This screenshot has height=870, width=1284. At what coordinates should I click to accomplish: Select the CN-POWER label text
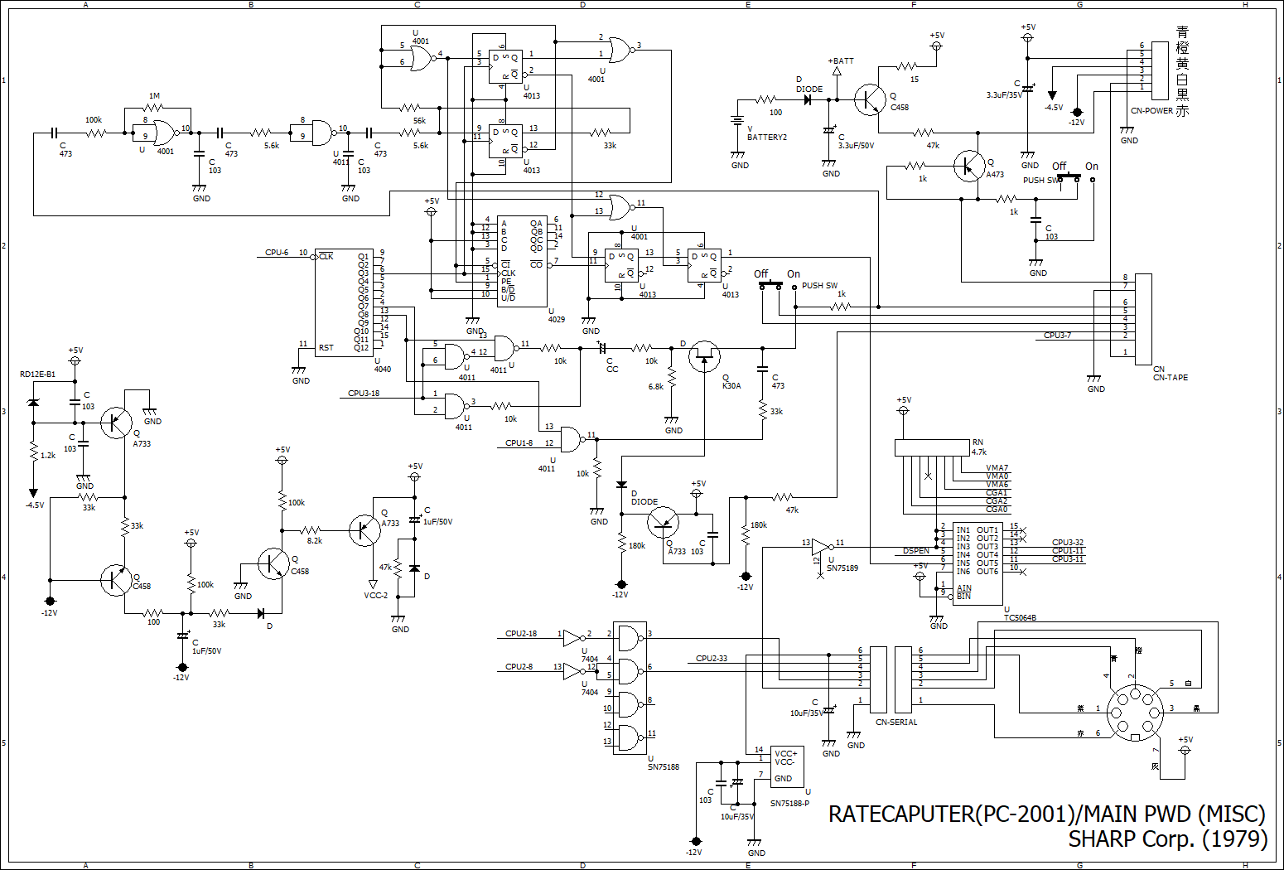click(x=1151, y=111)
